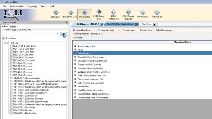The height and width of the screenshot is (119, 212).
Task: Click Print List Data toolbar item
Action: coord(106,30)
